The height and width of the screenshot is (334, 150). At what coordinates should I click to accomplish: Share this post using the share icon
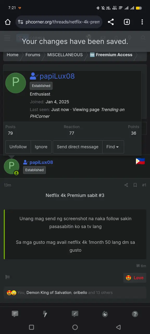pos(126,185)
